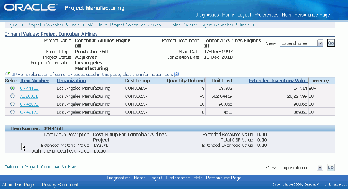Click the Total Material Overhead Value 13.38
348x189 pixels.
coord(100,151)
